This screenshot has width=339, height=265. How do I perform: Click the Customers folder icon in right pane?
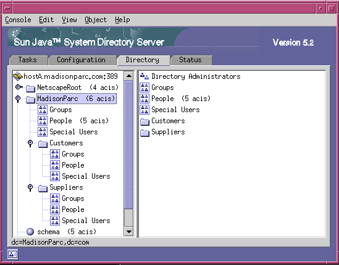144,121
